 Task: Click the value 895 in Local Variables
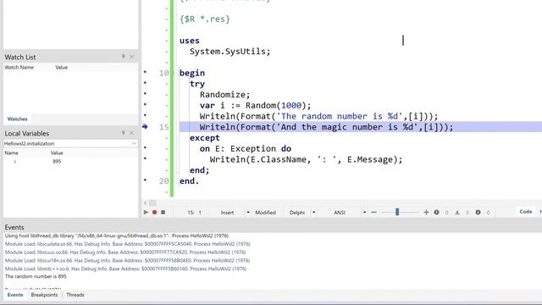pos(57,162)
